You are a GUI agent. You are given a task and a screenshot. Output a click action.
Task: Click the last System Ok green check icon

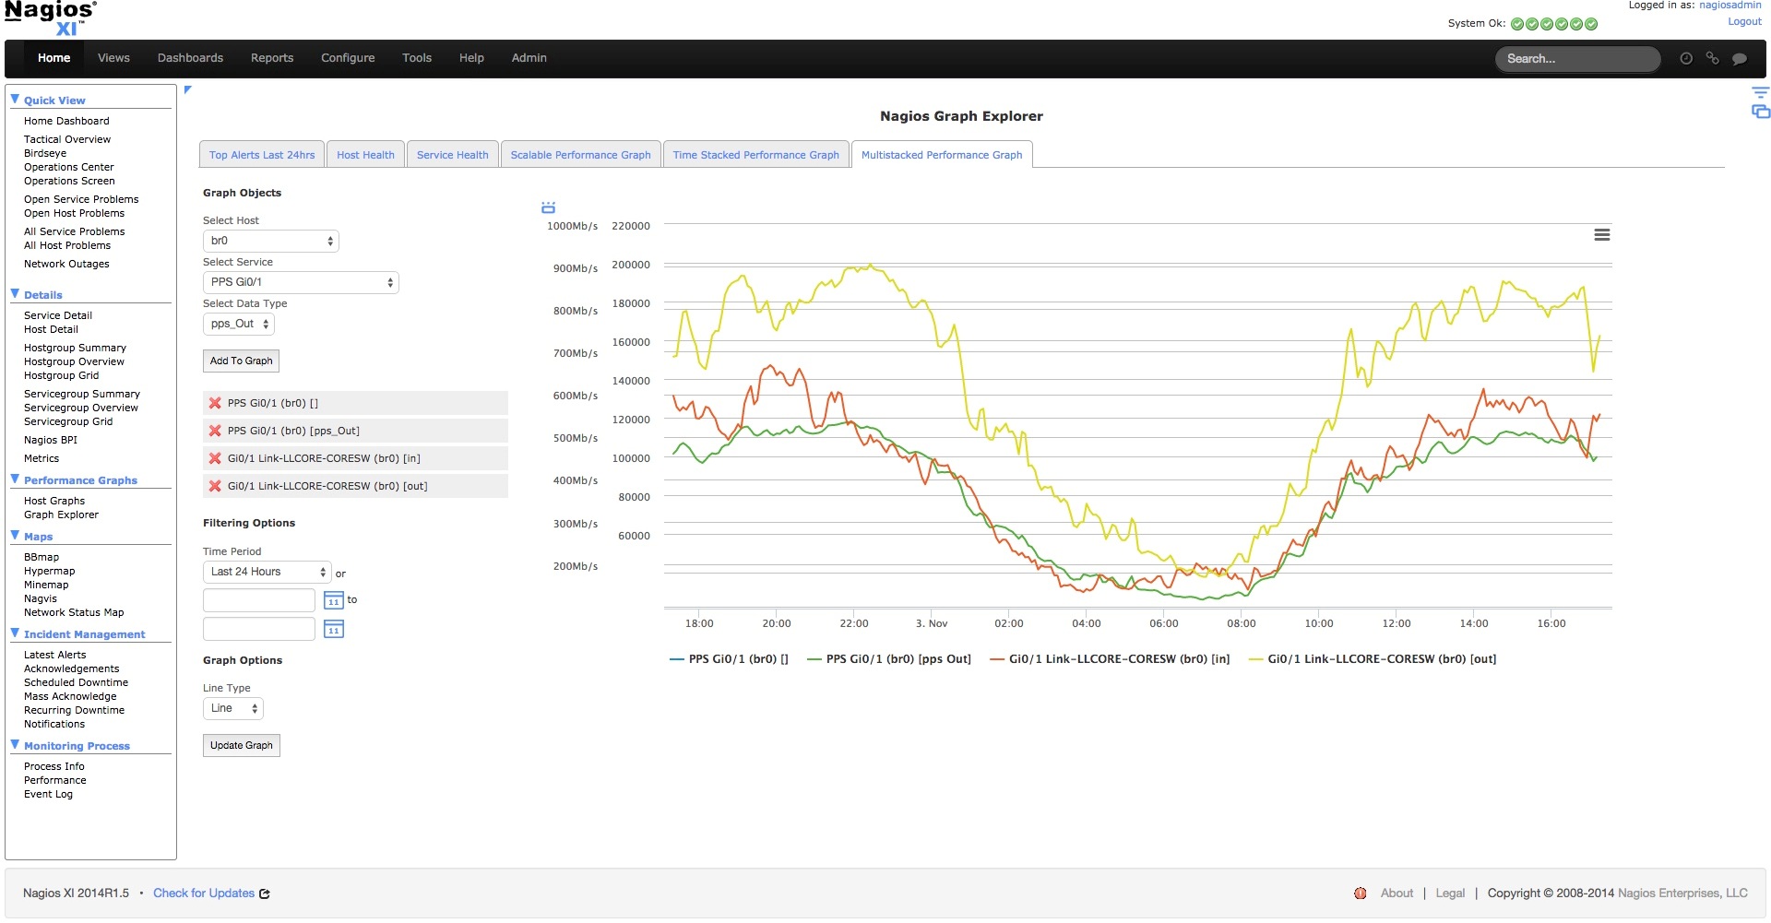tap(1591, 24)
